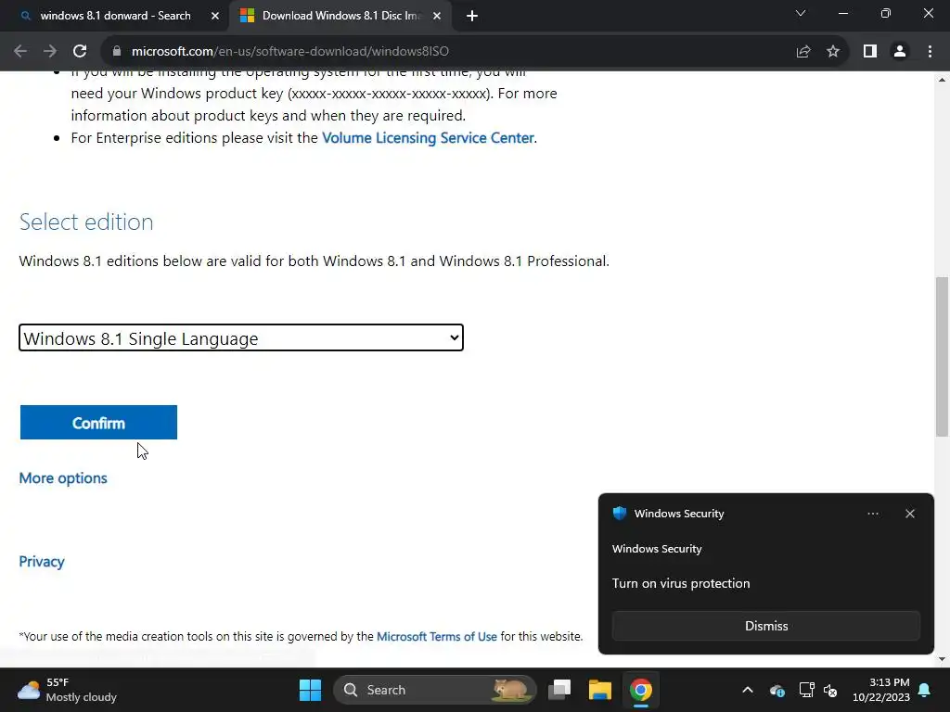Screen dimensions: 950x712
Task: Click the page vertical scrollbar thumb
Action: coord(942,357)
